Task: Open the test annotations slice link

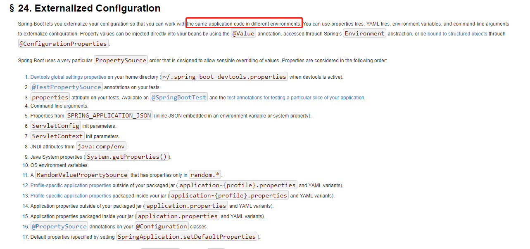Action: point(296,98)
